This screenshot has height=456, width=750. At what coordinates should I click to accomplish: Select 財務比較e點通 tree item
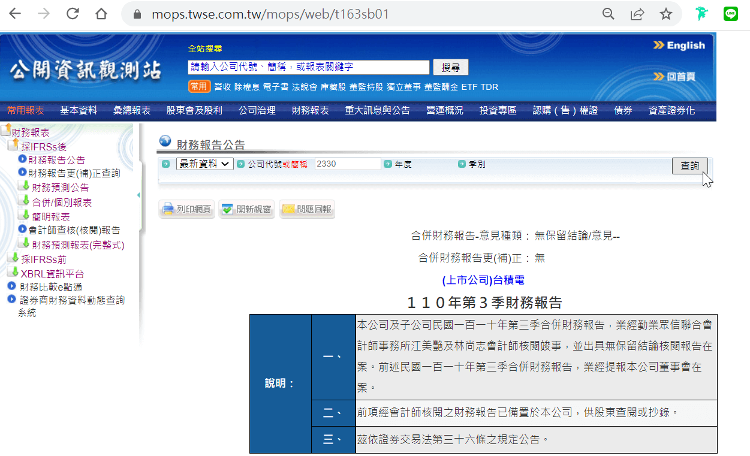click(51, 287)
